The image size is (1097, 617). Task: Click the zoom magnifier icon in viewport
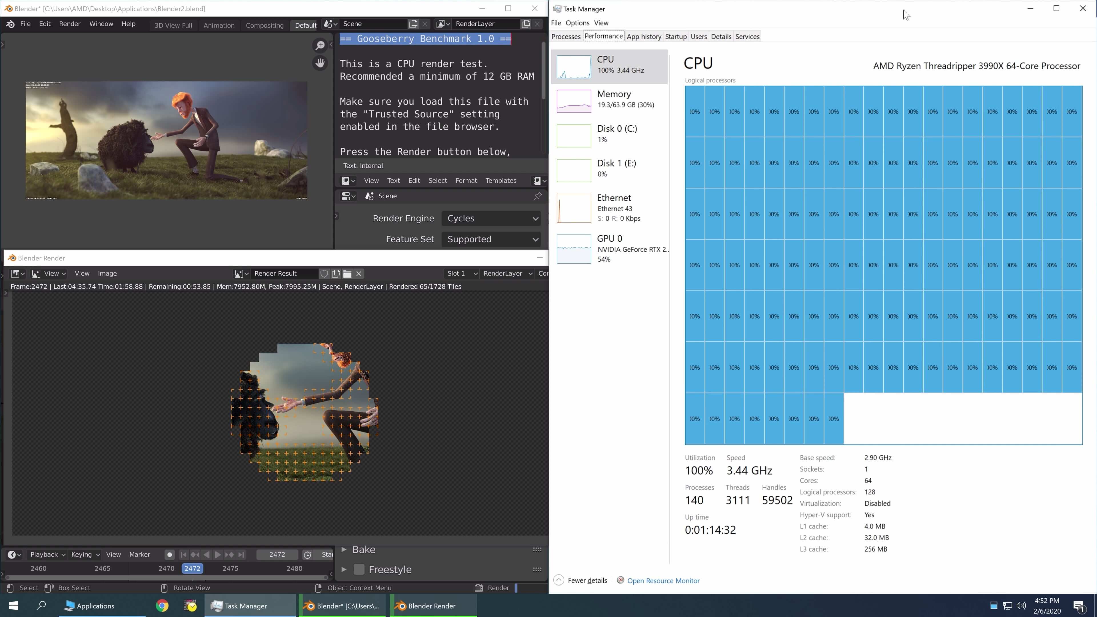(320, 45)
